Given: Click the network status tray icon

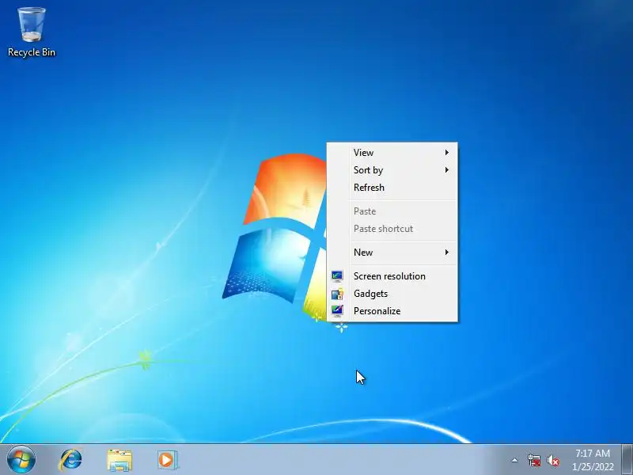Looking at the screenshot, I should point(534,460).
